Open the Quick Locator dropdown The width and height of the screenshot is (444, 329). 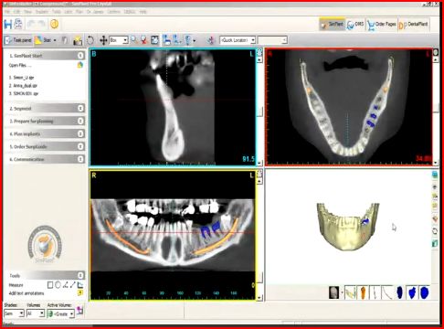(238, 40)
